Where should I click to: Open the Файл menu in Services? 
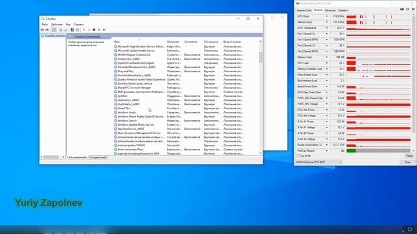[45, 25]
